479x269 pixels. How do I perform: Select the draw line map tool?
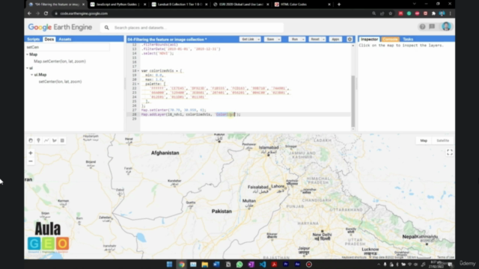coord(46,140)
